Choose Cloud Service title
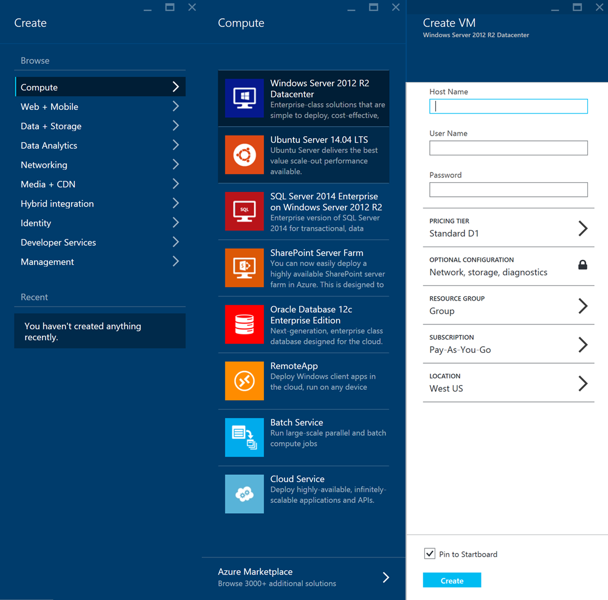Screen dimensions: 608x600 coord(297,479)
